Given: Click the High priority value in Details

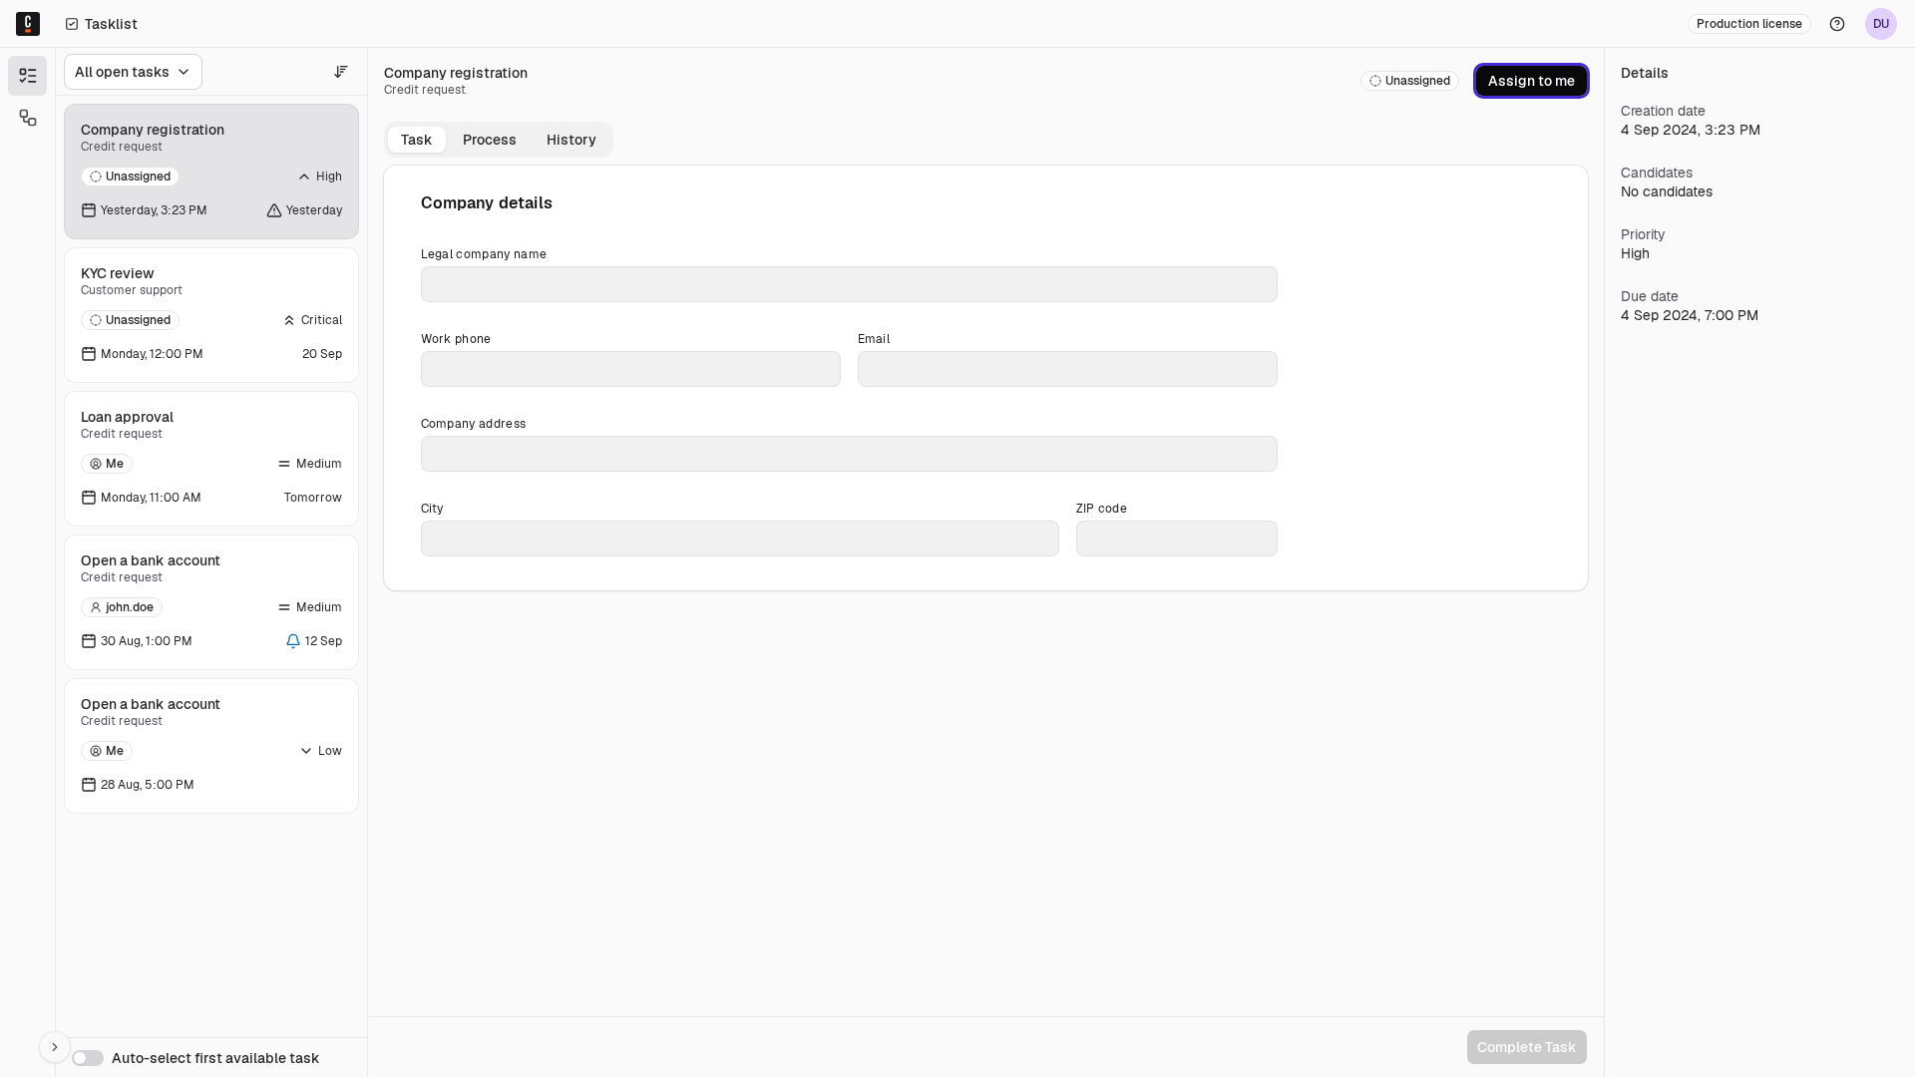Looking at the screenshot, I should (x=1635, y=253).
